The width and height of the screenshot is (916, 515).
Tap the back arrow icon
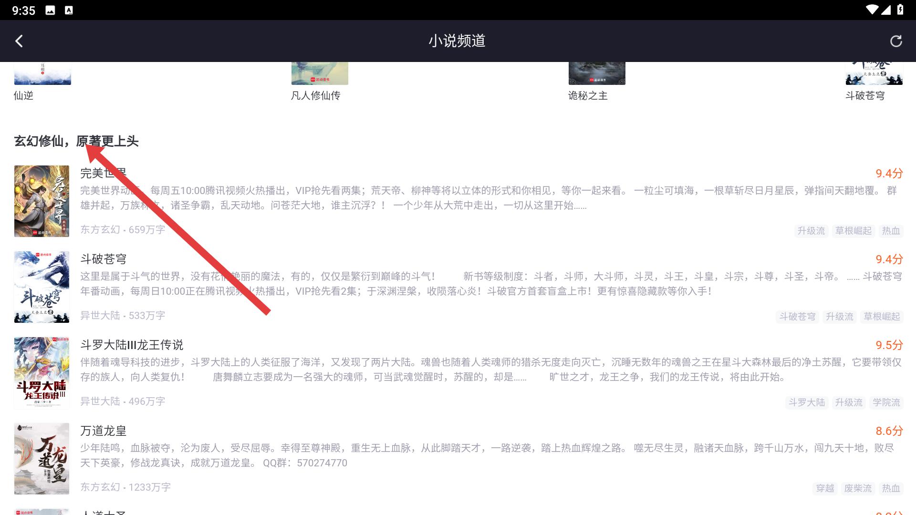coord(19,41)
